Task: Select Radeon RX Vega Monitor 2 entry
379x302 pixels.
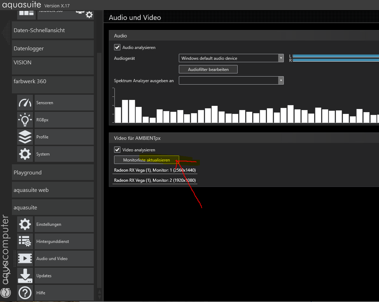Action: click(155, 180)
